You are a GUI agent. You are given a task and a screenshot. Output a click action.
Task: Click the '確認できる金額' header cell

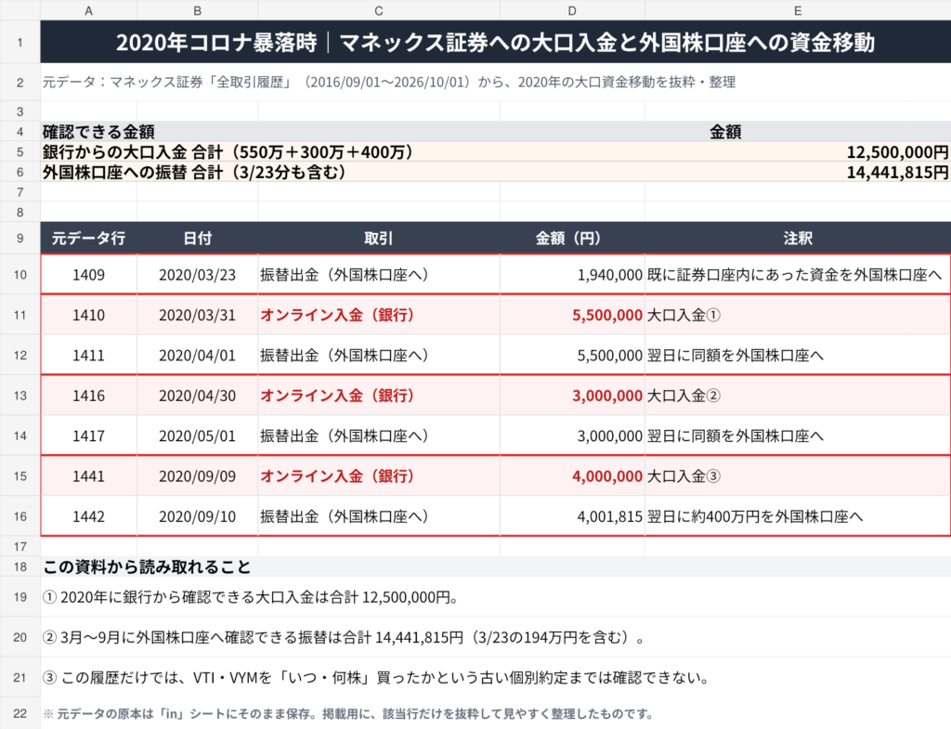pos(270,131)
